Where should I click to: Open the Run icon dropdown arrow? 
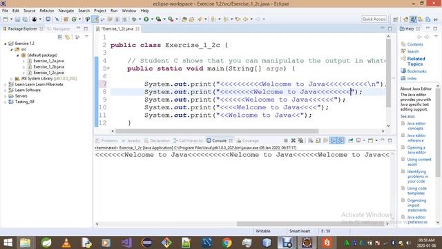click(x=152, y=19)
